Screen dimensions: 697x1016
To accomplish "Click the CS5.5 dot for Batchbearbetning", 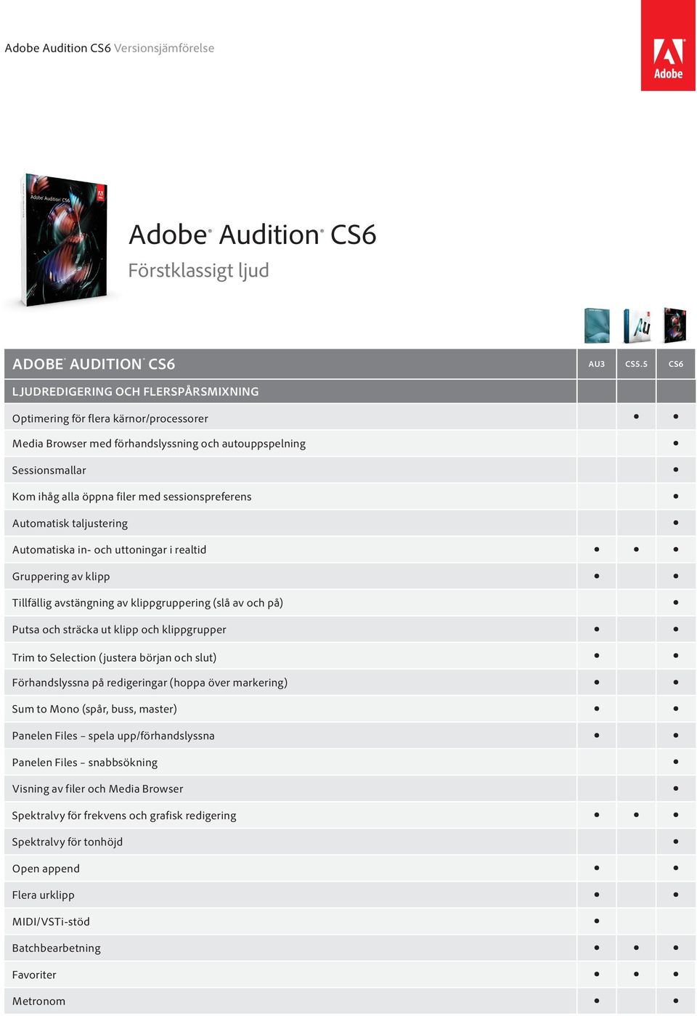I will pyautogui.click(x=636, y=948).
